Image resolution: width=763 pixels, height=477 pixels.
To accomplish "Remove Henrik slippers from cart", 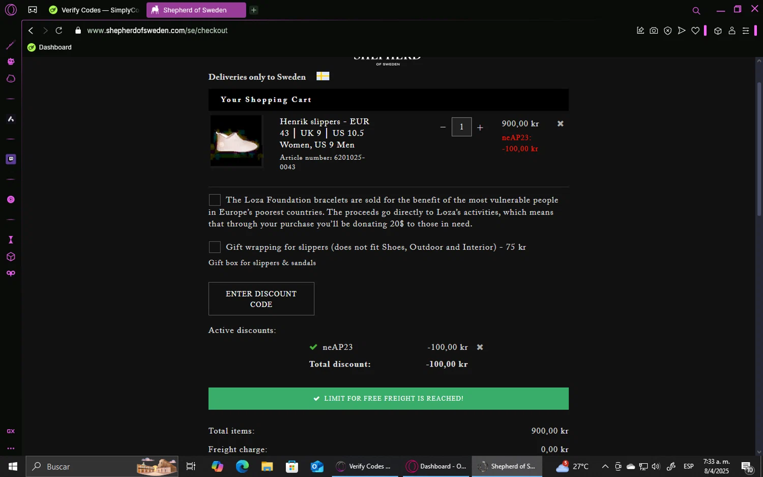I will [561, 124].
